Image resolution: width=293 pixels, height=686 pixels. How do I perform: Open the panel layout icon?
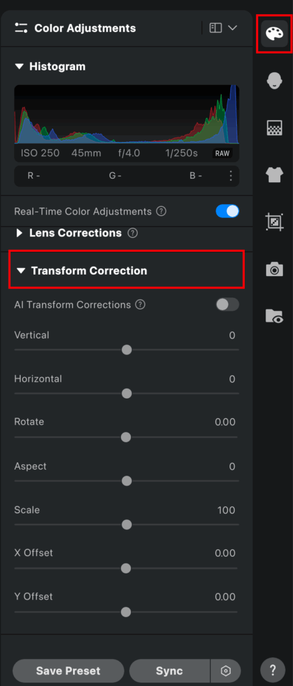coord(215,28)
